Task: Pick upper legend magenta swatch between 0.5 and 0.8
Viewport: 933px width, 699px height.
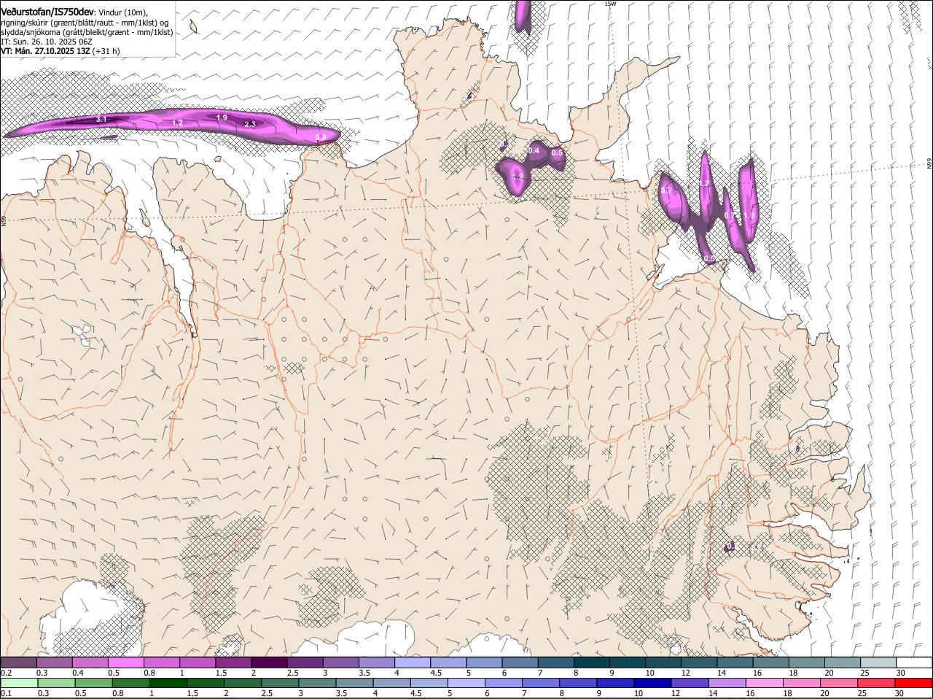Action: pos(126,663)
